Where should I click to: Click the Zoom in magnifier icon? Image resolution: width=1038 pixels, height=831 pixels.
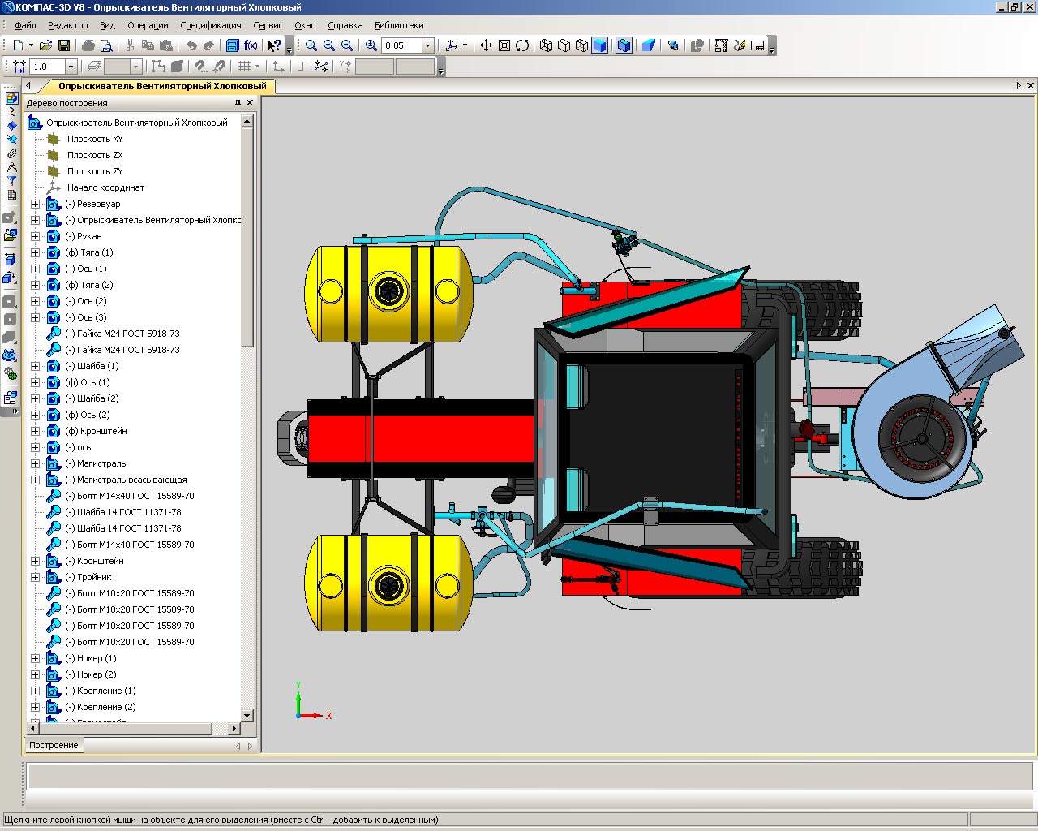(x=329, y=45)
